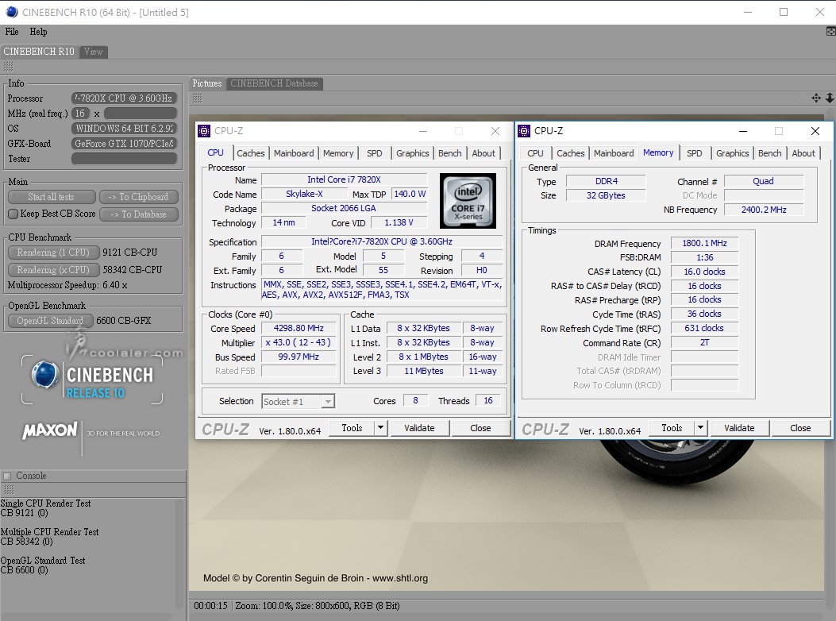Image resolution: width=836 pixels, height=621 pixels.
Task: Click the To Clipboard button
Action: (x=139, y=197)
